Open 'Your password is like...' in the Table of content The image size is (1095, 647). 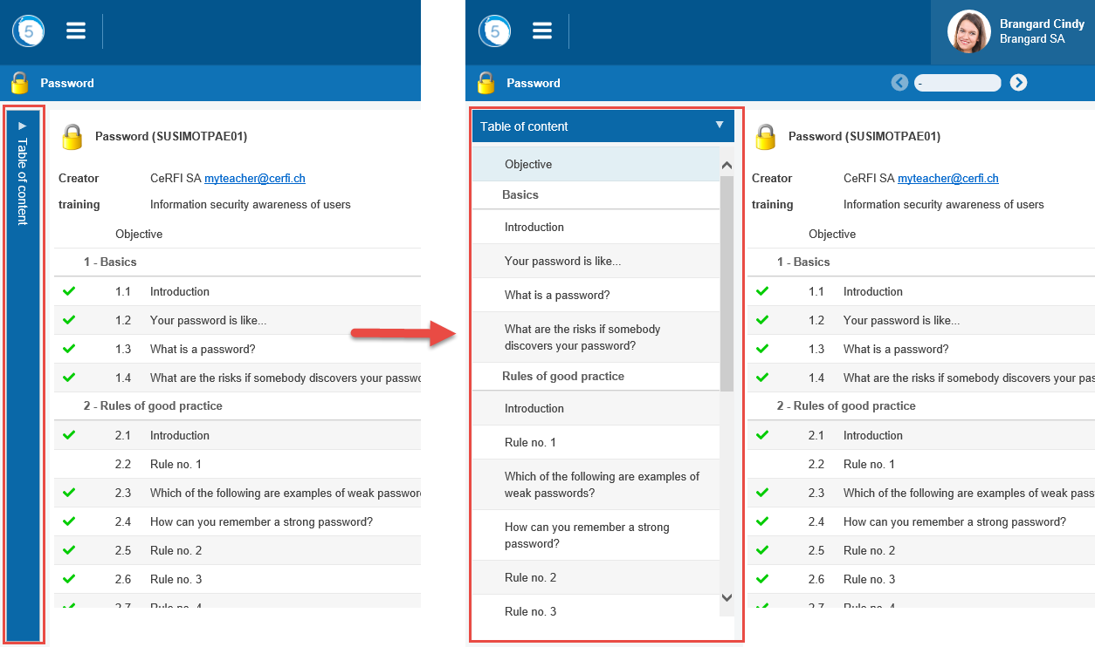click(x=562, y=261)
